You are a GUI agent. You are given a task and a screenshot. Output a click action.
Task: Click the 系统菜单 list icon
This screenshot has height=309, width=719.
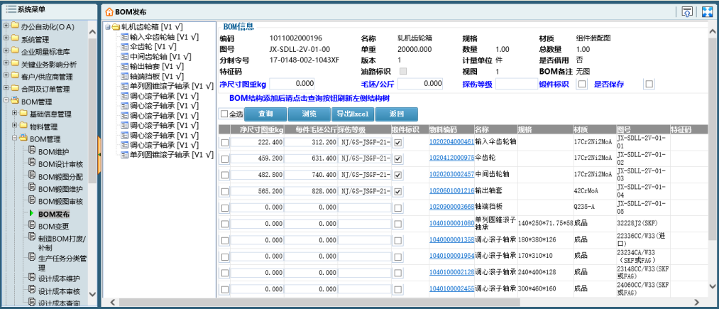coord(11,9)
